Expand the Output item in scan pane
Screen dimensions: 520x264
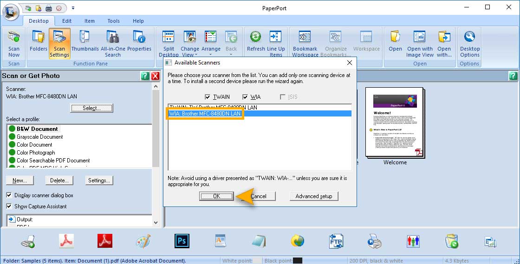point(12,219)
